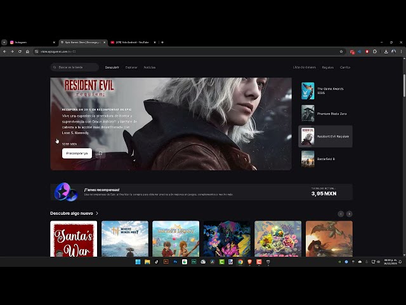Click the Precompra ya button
Viewport: 406px width, 305px height.
coord(77,153)
